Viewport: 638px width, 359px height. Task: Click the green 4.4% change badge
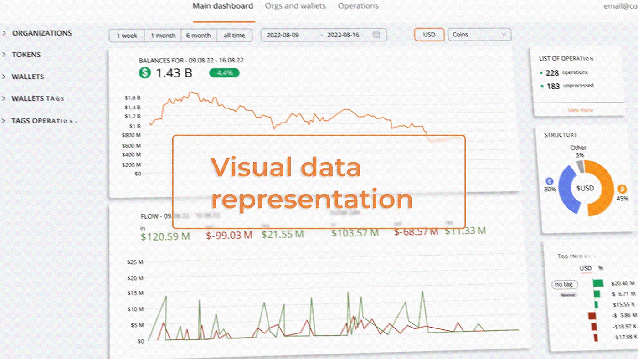click(224, 73)
